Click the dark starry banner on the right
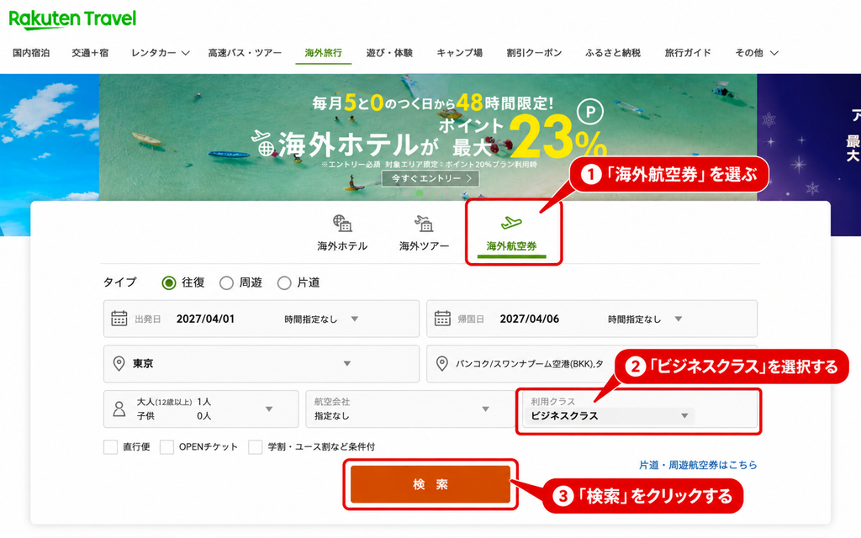Screen dimensions: 861x538 (x=809, y=155)
